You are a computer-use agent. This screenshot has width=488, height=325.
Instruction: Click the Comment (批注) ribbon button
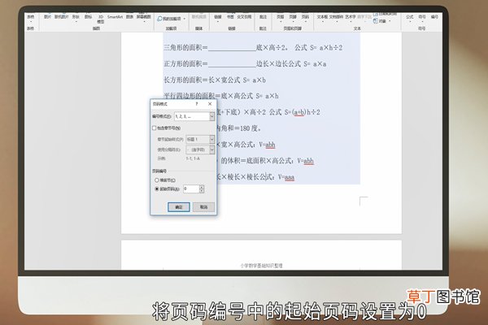[x=263, y=17]
